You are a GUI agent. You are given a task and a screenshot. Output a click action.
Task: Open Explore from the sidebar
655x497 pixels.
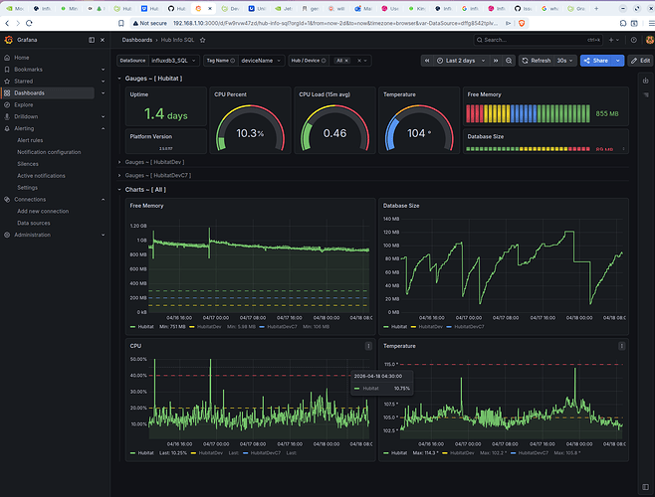(x=24, y=104)
